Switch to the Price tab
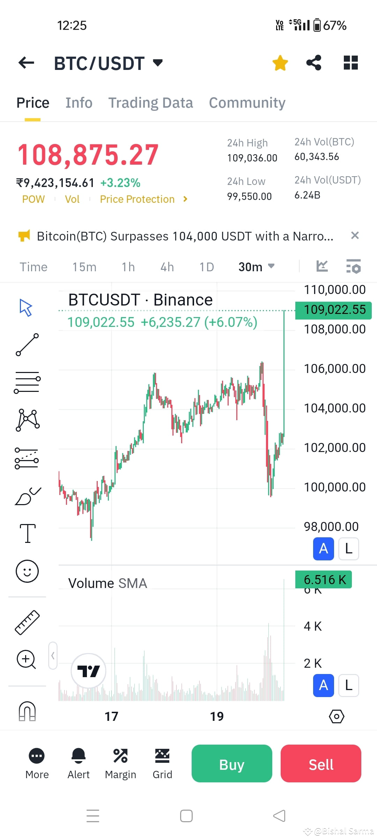Image resolution: width=377 pixels, height=839 pixels. 33,103
